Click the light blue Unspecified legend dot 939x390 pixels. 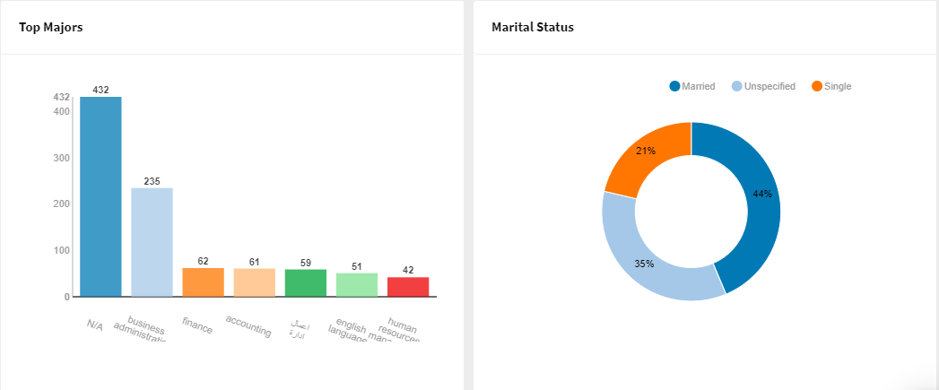(x=737, y=86)
